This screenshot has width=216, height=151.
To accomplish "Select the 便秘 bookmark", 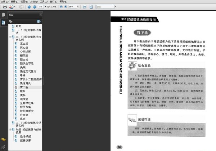I will (23, 95).
